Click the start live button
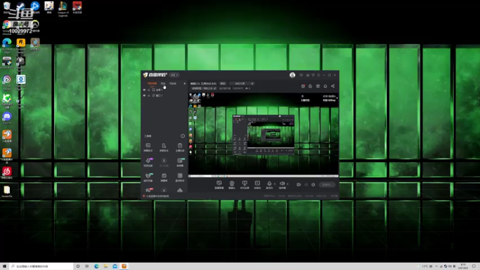 (x=327, y=185)
